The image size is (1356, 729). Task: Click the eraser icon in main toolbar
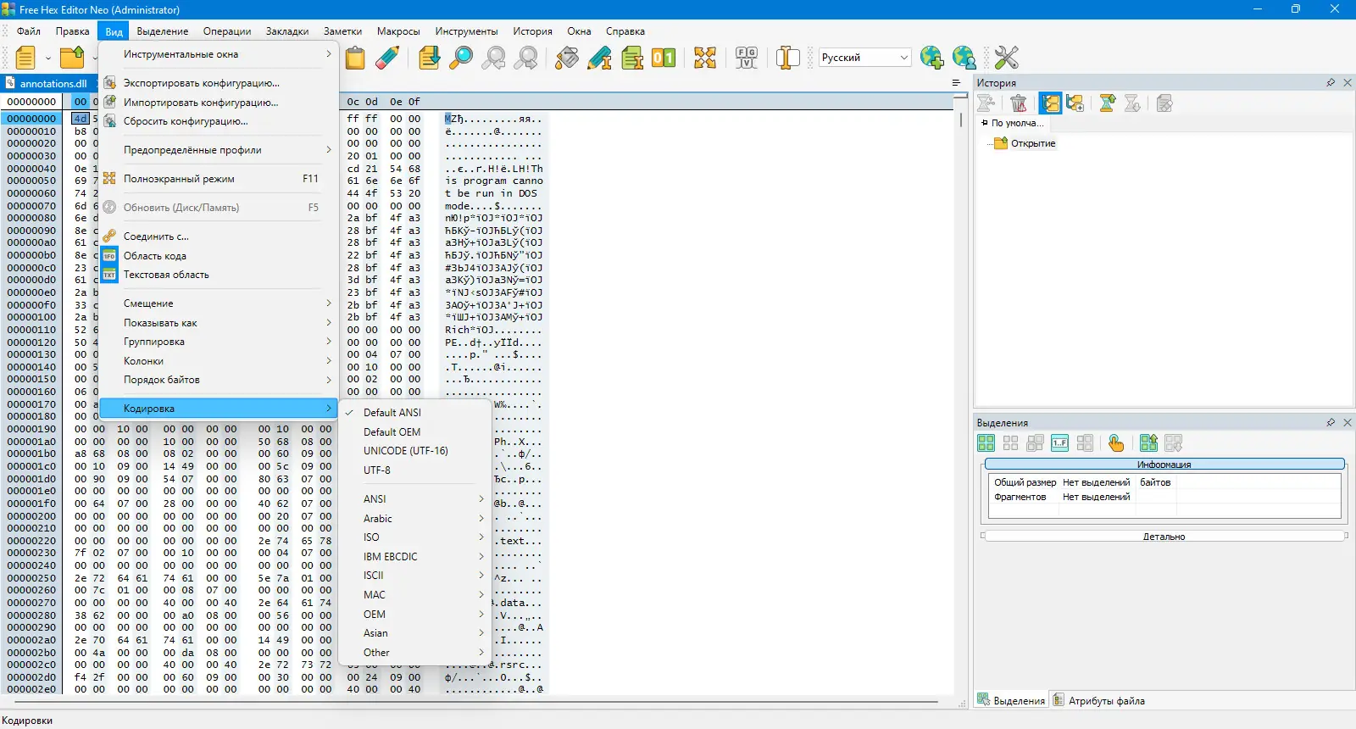(386, 58)
